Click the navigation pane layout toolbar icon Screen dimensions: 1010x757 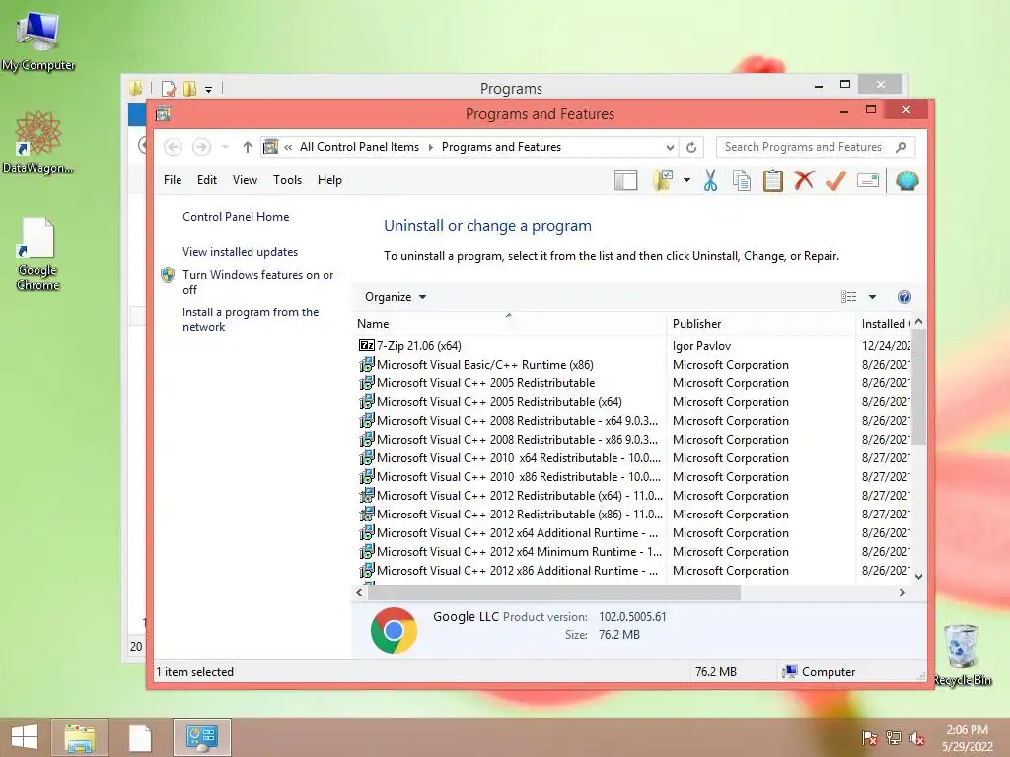pos(625,181)
